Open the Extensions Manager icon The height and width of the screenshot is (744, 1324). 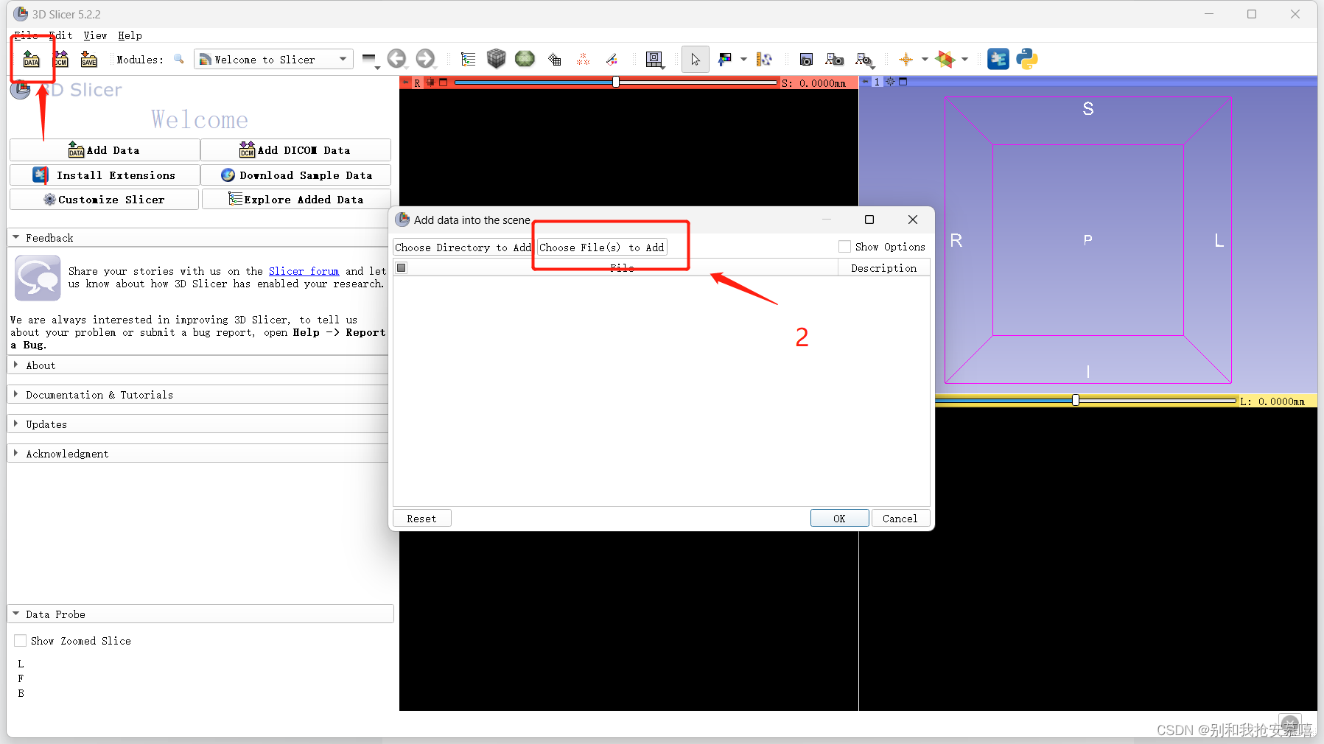998,59
